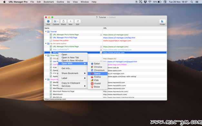The image size is (202, 126).
Task: Choose Safari in Open With submenu
Action: pos(97,63)
